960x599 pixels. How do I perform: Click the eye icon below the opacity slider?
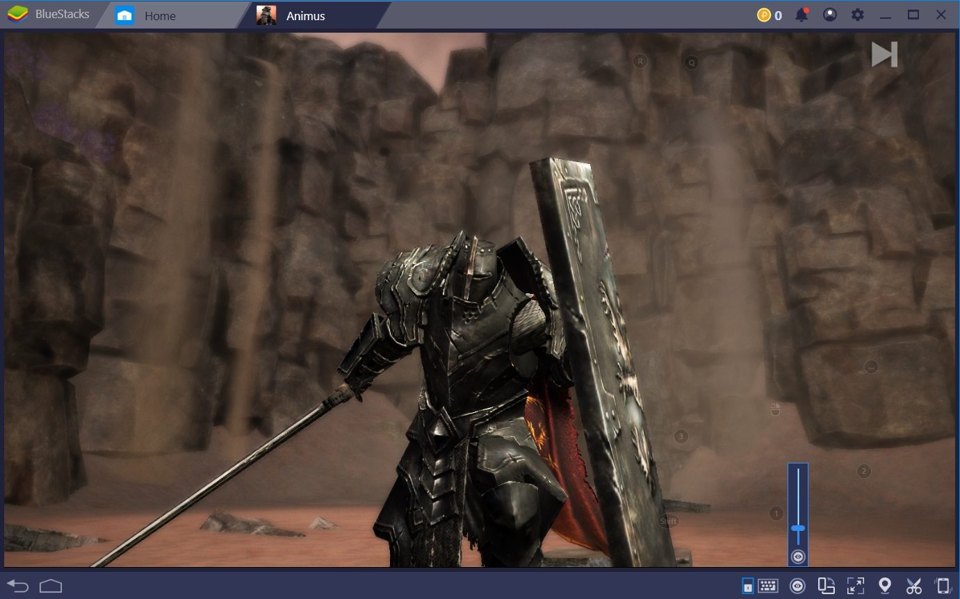(798, 556)
